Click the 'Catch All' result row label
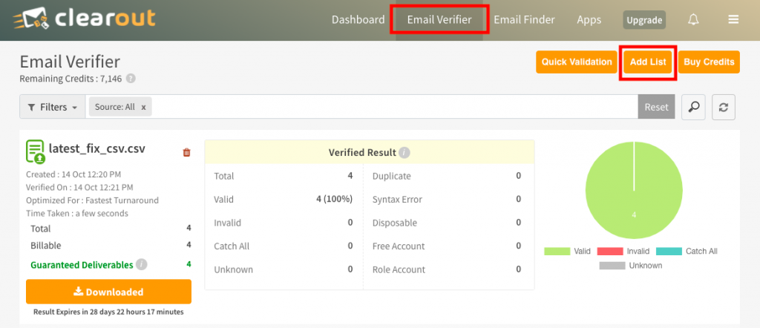760x328 pixels. coord(232,246)
